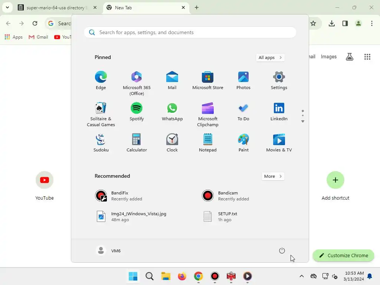The image size is (380, 285).
Task: Show hidden system tray icons
Action: click(302, 276)
